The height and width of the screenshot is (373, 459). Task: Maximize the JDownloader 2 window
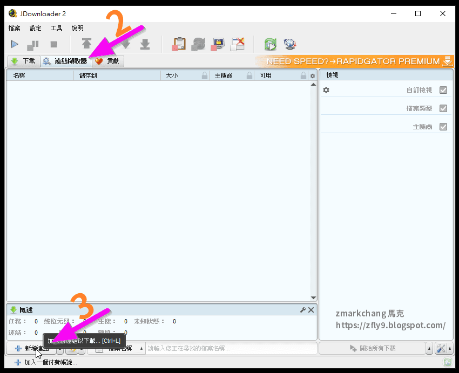point(418,13)
